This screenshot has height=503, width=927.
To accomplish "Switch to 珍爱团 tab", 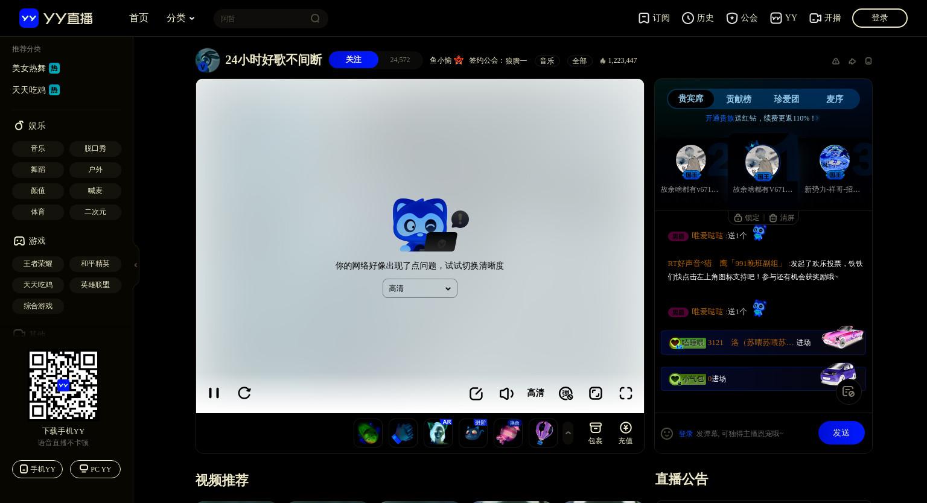I will tap(786, 99).
